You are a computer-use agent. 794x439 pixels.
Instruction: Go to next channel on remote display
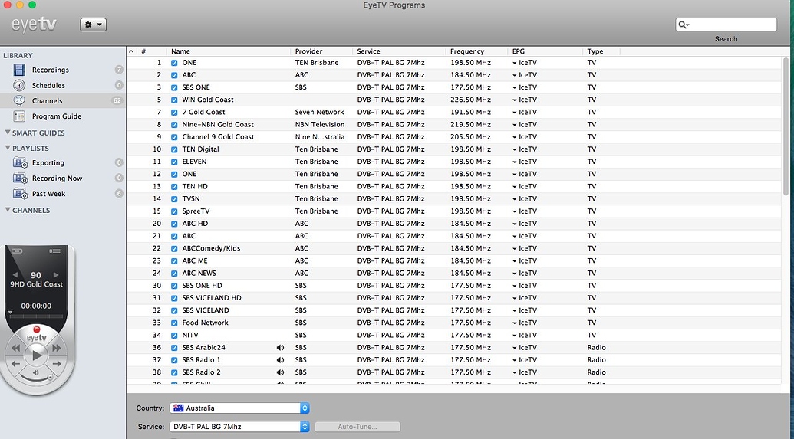55,275
